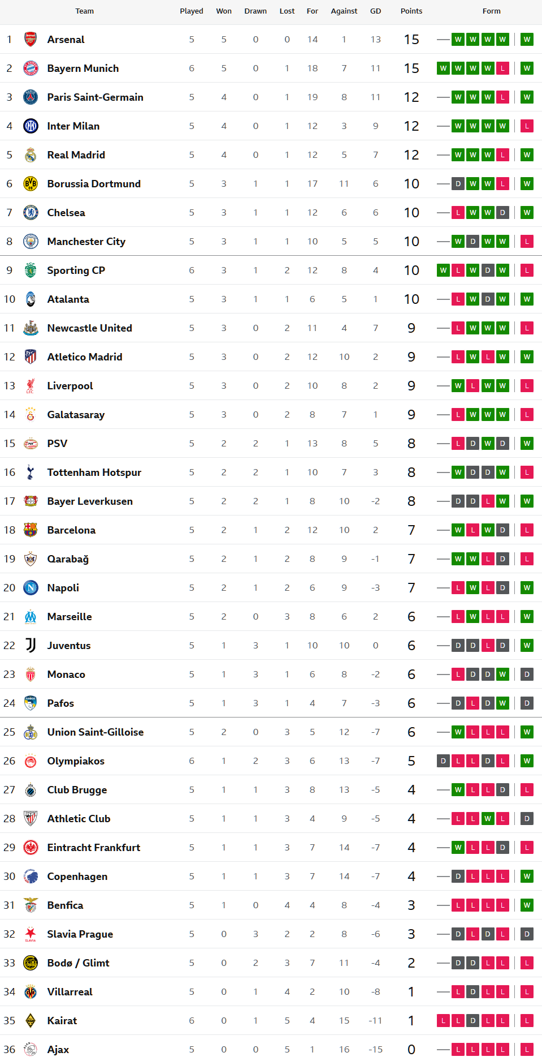Go to Eintracht Frankfurt team name link
This screenshot has width=542, height=1061.
93,848
